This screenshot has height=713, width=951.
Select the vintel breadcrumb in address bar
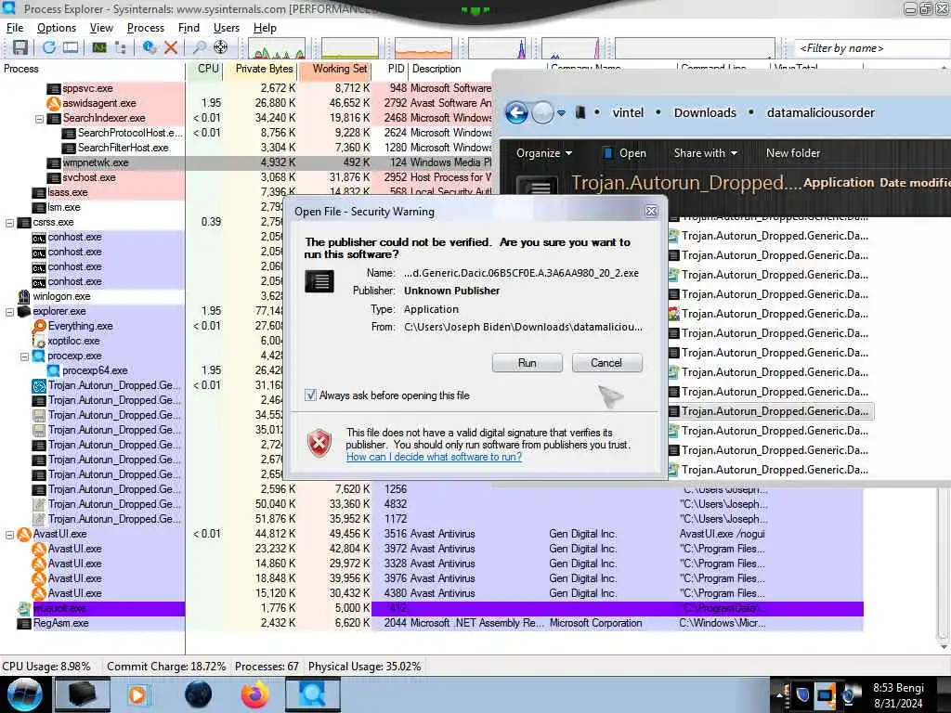point(628,112)
